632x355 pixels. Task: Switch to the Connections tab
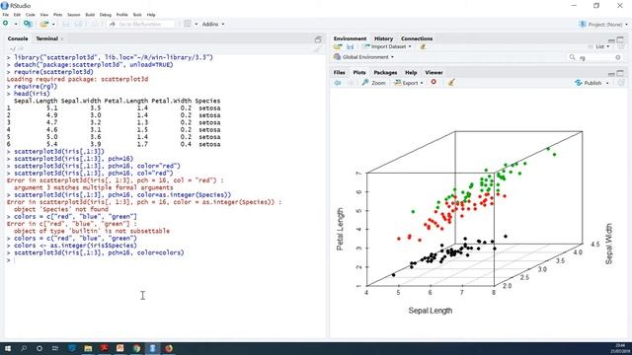[x=417, y=38]
